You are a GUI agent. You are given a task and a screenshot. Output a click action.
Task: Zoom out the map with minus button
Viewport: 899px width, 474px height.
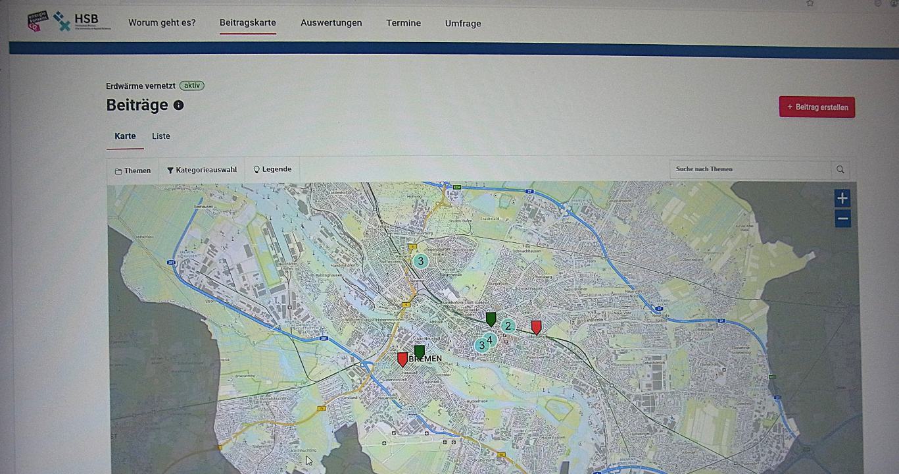click(842, 219)
